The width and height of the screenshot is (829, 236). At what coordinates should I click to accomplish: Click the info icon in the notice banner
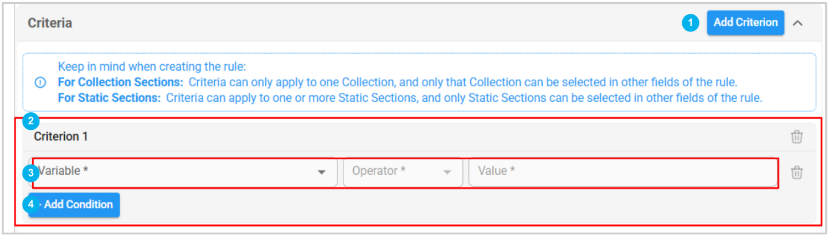tap(40, 82)
